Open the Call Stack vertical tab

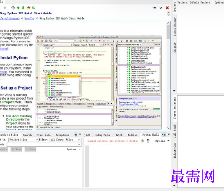[175, 131]
